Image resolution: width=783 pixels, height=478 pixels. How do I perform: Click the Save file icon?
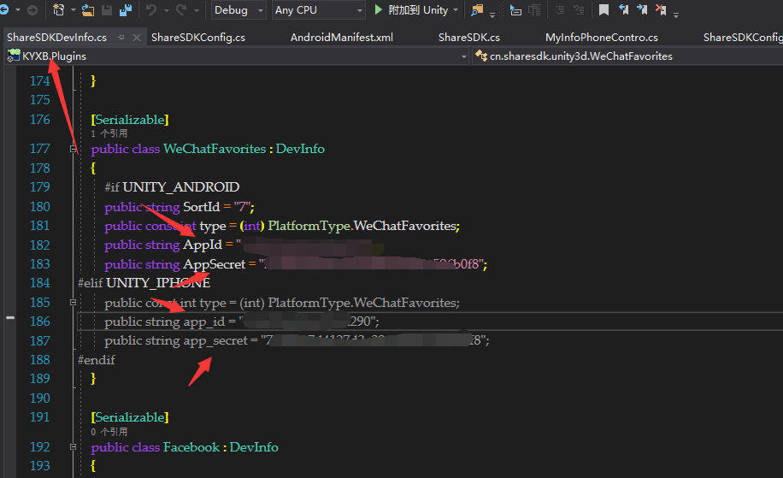[x=107, y=10]
